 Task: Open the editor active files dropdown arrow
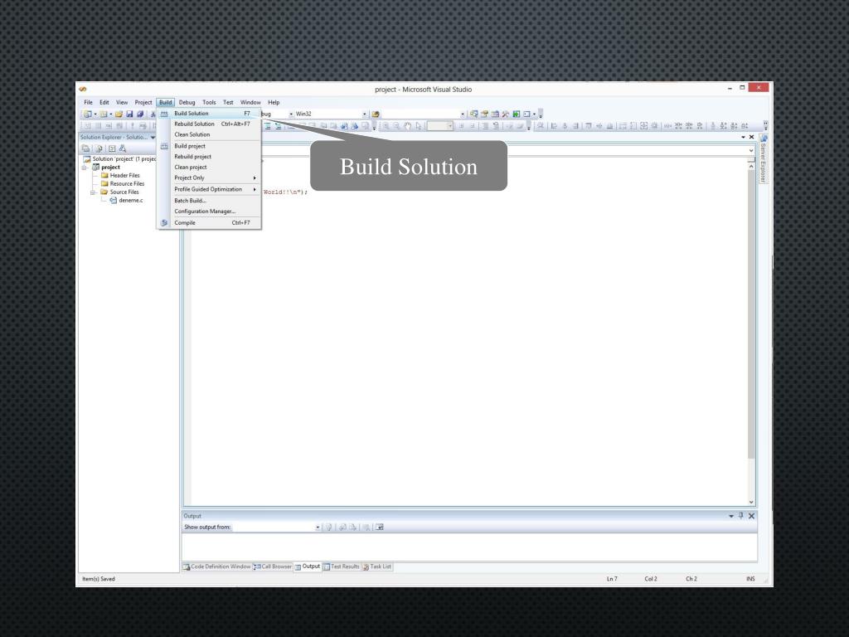(x=744, y=137)
